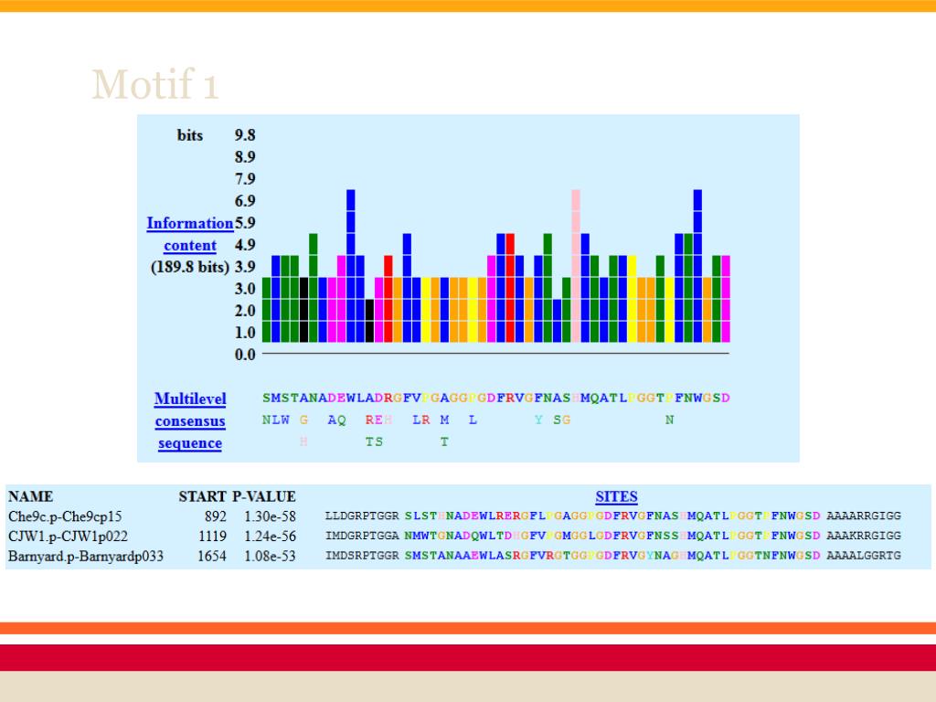Viewport: 936px width, 702px height.
Task: Click the 9.8 value on the bits axis
Action: [x=243, y=135]
